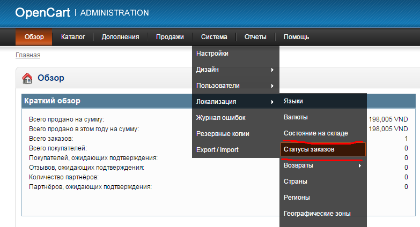Open the Географические зоны entry
The height and width of the screenshot is (227, 420).
[323, 214]
